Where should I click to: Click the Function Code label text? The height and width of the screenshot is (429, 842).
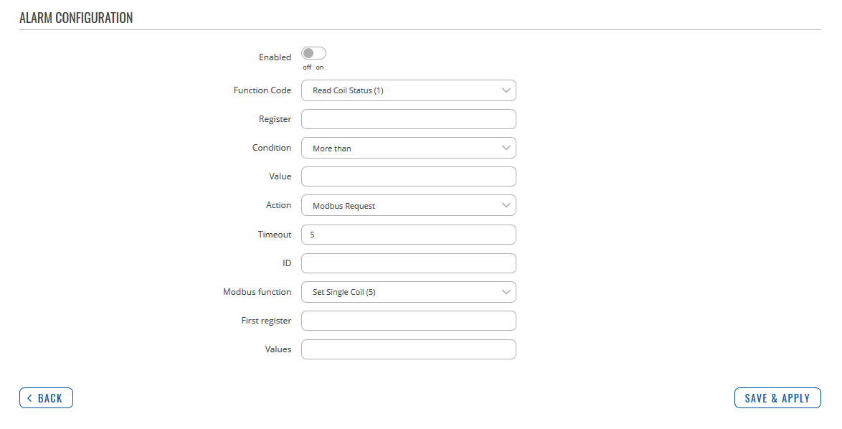[262, 90]
